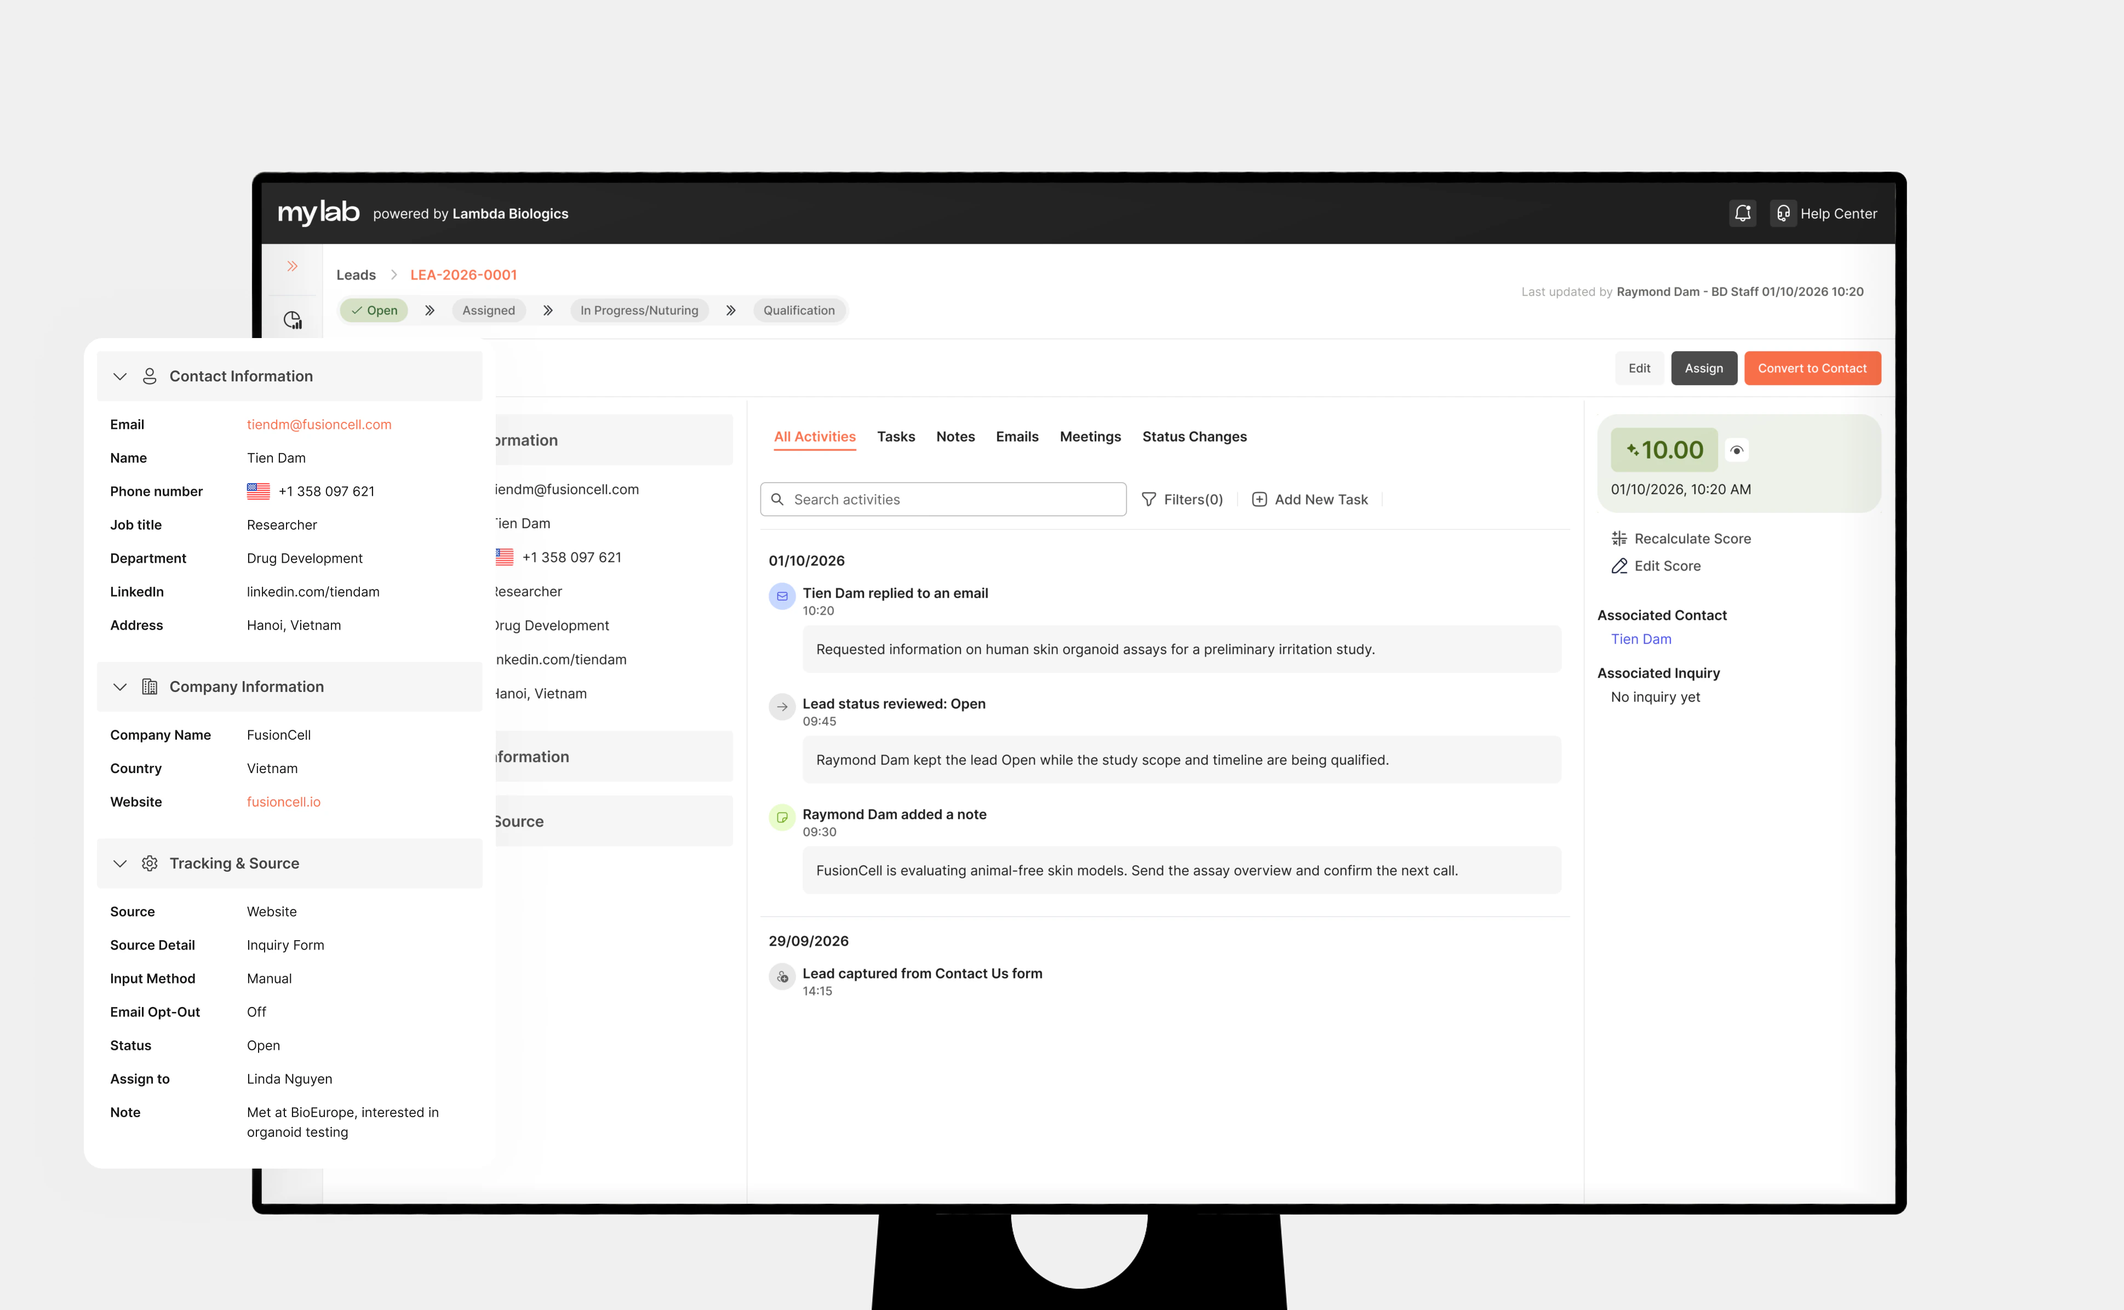Screen dimensions: 2124x1310
Task: Switch to the Meetings tab
Action: tap(1090, 437)
